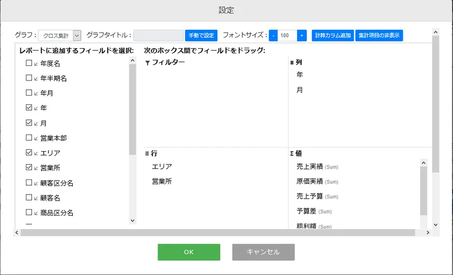This screenshot has height=275, width=453.
Task: Confirm settings with the OK button
Action: tap(189, 252)
